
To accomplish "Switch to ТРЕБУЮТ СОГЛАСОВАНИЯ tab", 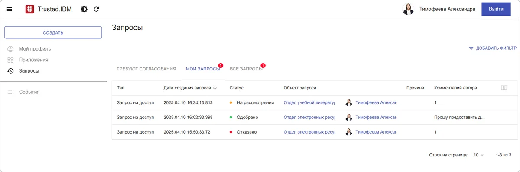I will pos(146,69).
